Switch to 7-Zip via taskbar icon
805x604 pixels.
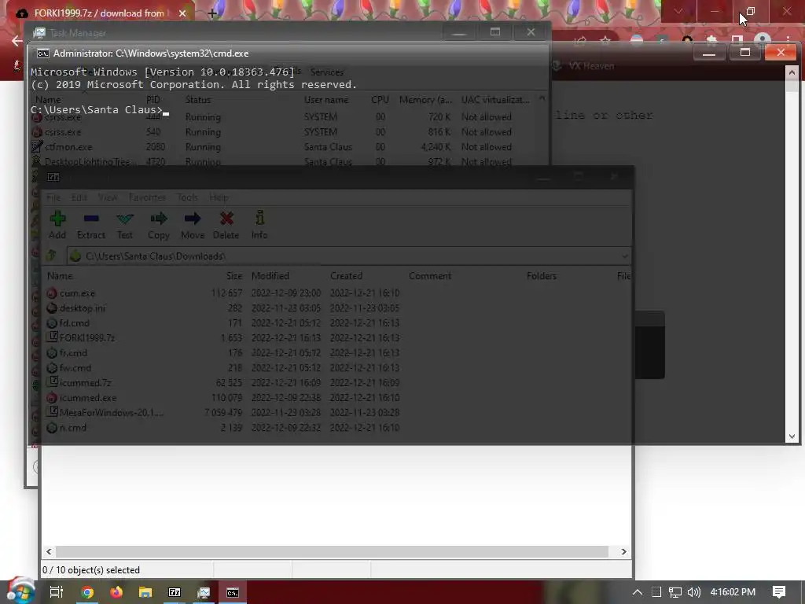(175, 592)
